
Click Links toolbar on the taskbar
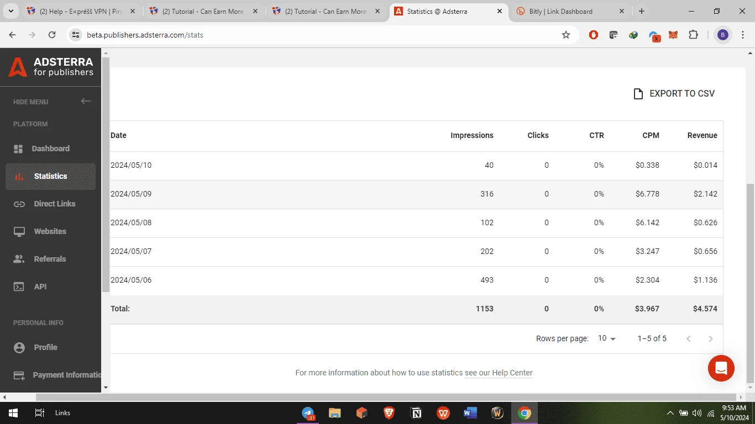click(x=63, y=413)
